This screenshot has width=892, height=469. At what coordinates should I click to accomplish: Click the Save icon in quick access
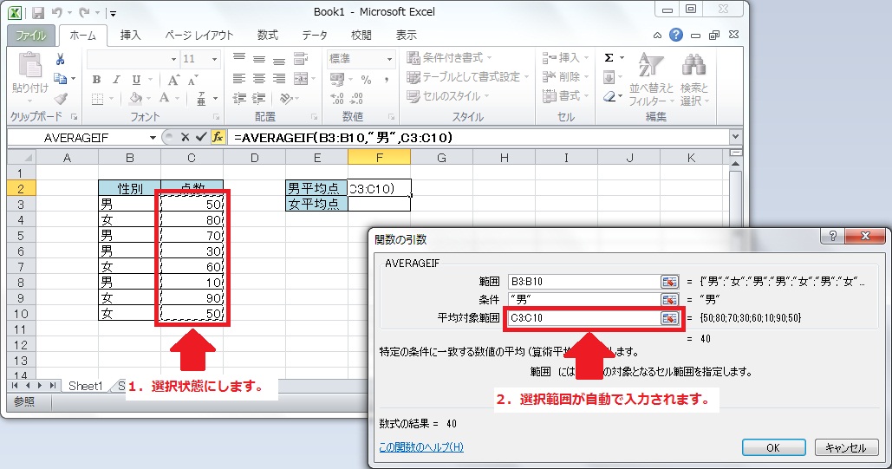coord(38,12)
